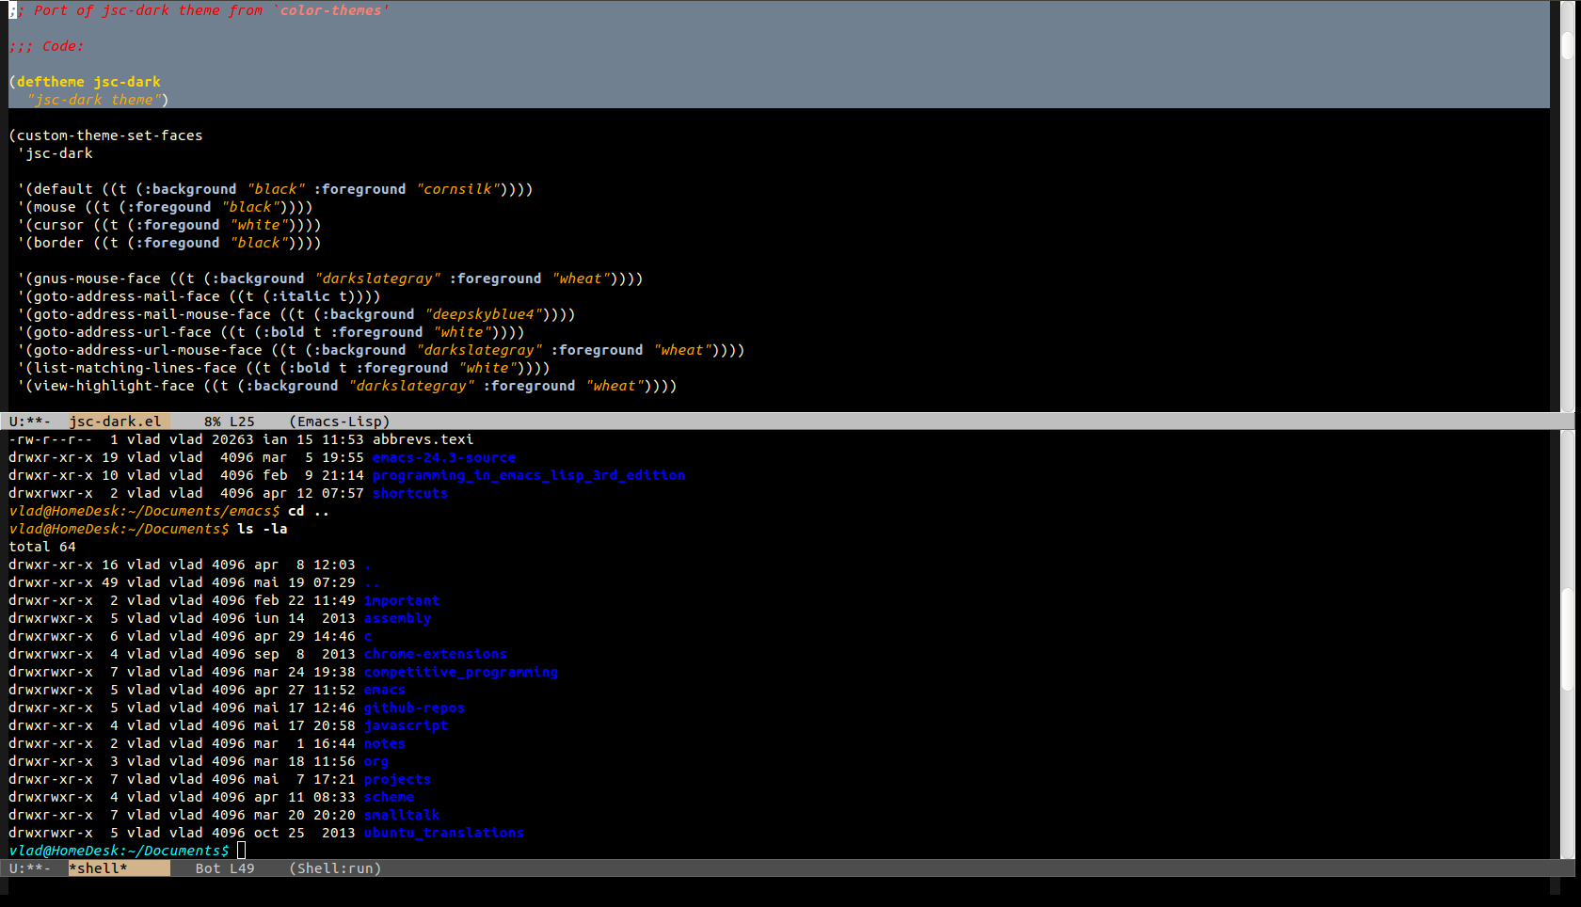
Task: Click the 'L25' line number indicator
Action: pyautogui.click(x=242, y=422)
